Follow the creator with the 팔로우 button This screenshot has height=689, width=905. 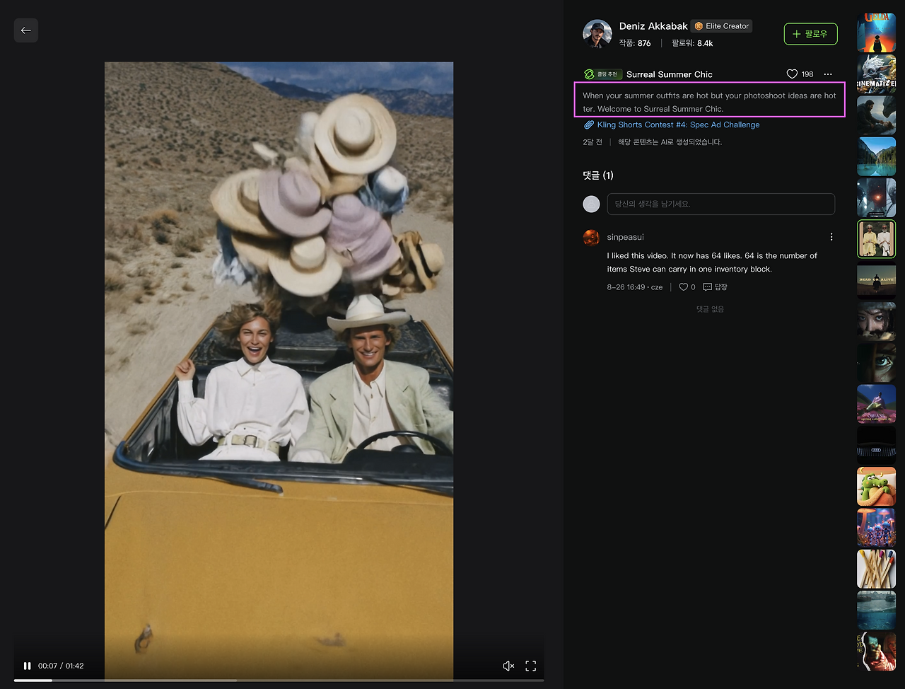coord(810,34)
